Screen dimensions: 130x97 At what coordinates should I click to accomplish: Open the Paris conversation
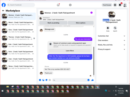[18, 53]
